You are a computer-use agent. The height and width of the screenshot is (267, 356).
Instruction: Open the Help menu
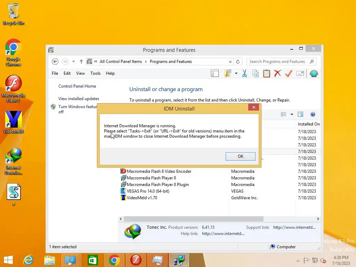coord(110,73)
